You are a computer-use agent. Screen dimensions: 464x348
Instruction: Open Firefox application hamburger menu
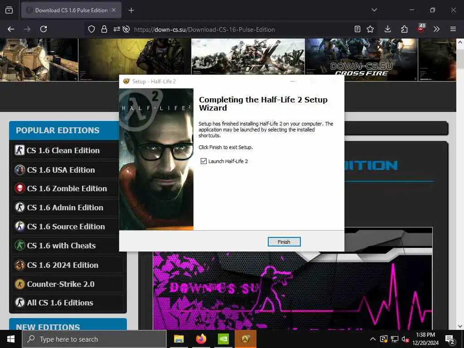pos(453,29)
